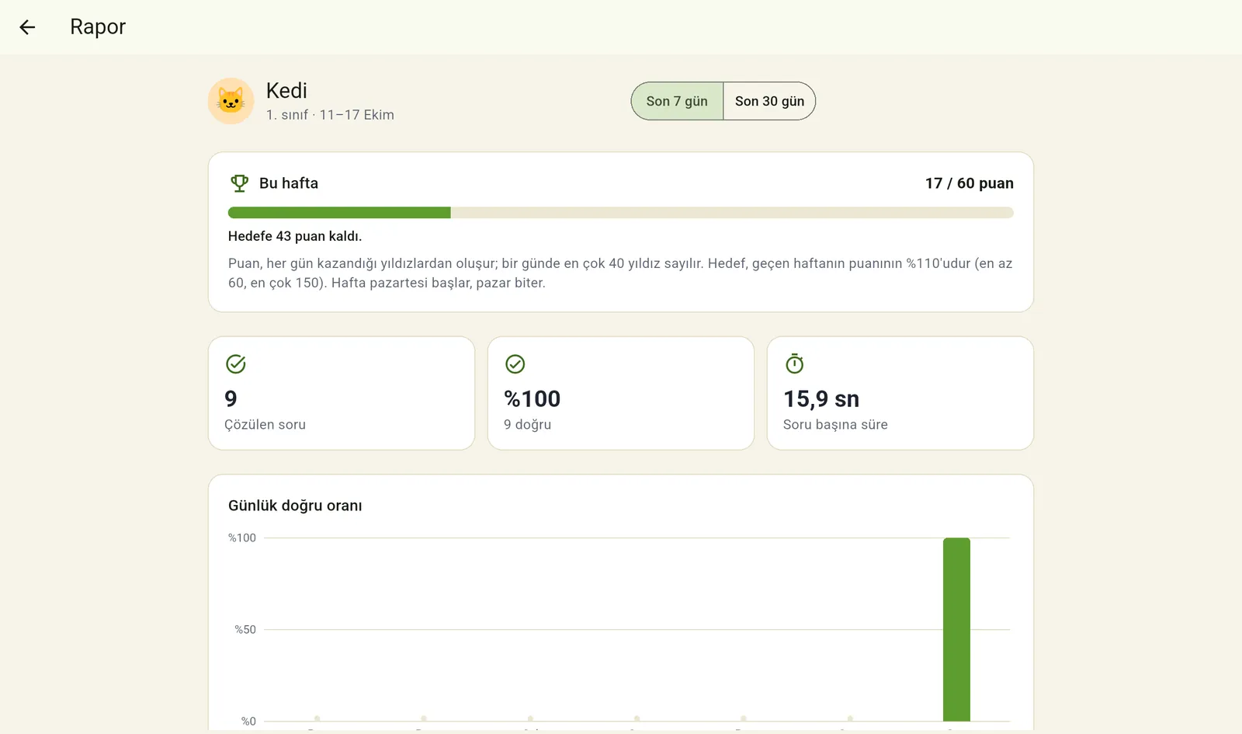Click the weekly points progress bar
Viewport: 1242px width, 734px height.
(x=620, y=213)
